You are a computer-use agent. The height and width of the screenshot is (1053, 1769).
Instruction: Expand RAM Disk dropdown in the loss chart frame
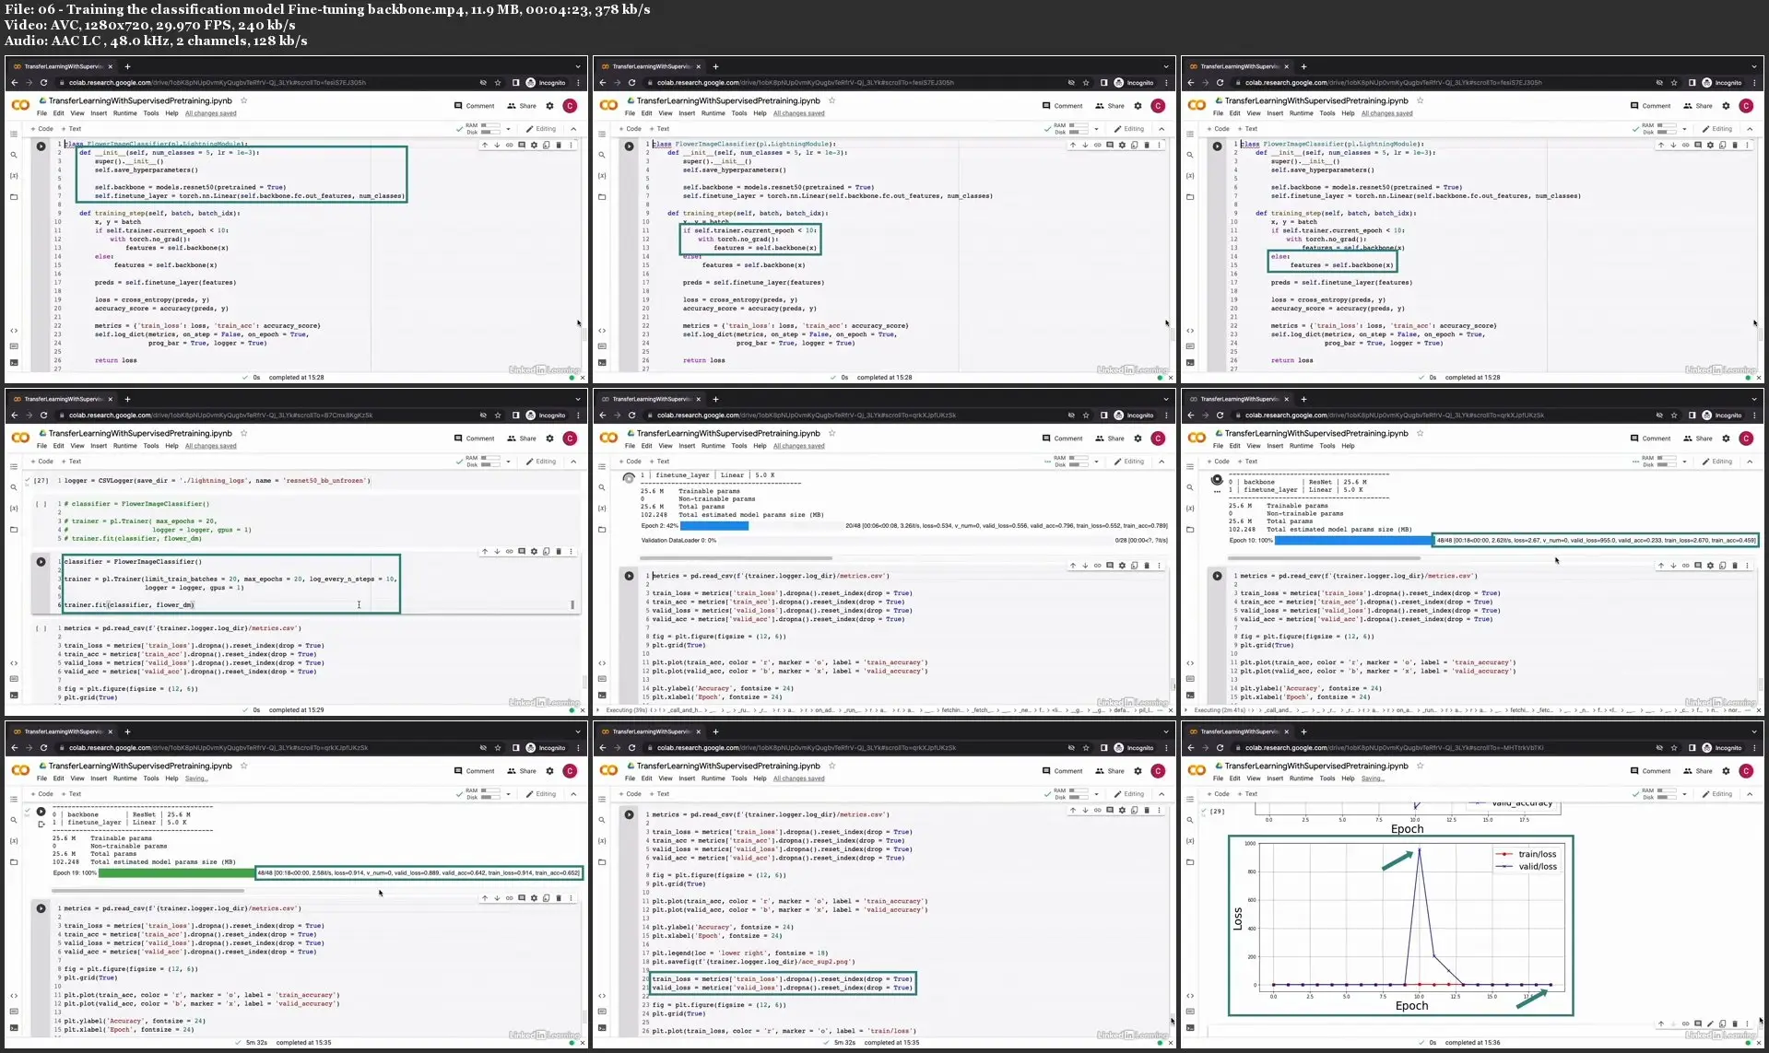pos(1684,794)
